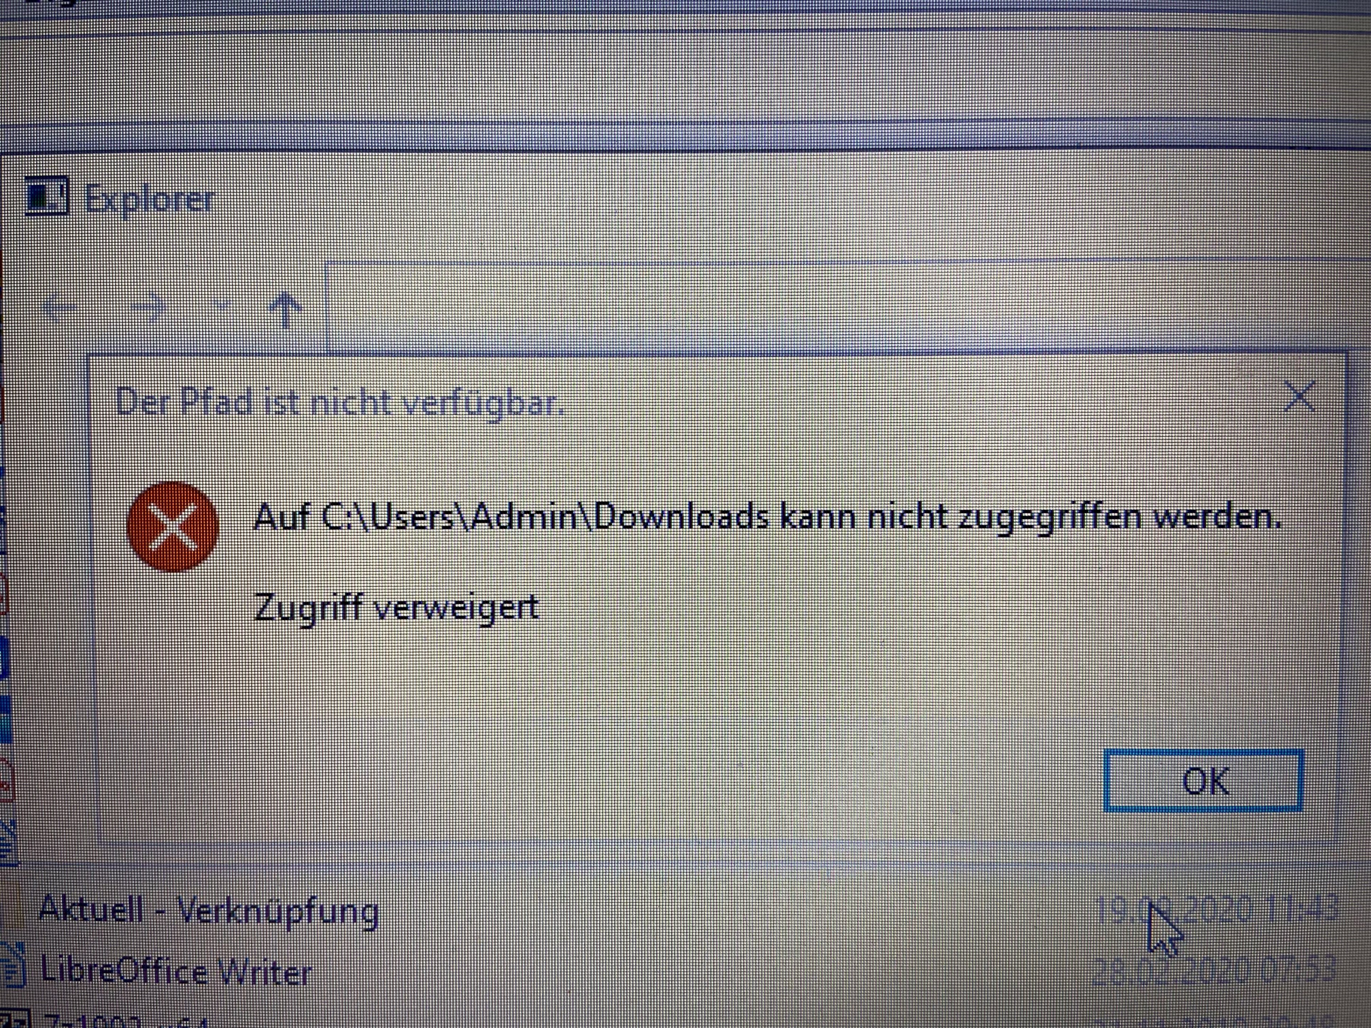Navigate up one folder with up arrow

click(x=285, y=309)
